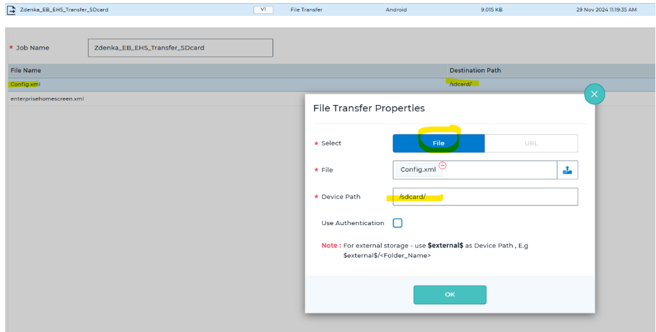Remove Config.xml using the red minus icon
Viewport: 656px width, 332px height.
(x=442, y=165)
